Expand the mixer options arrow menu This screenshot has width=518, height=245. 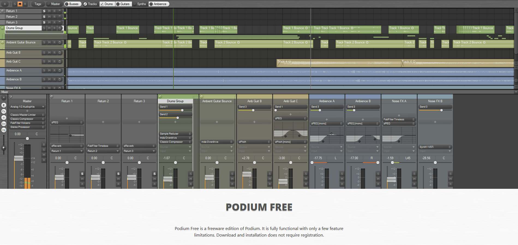tap(4, 98)
